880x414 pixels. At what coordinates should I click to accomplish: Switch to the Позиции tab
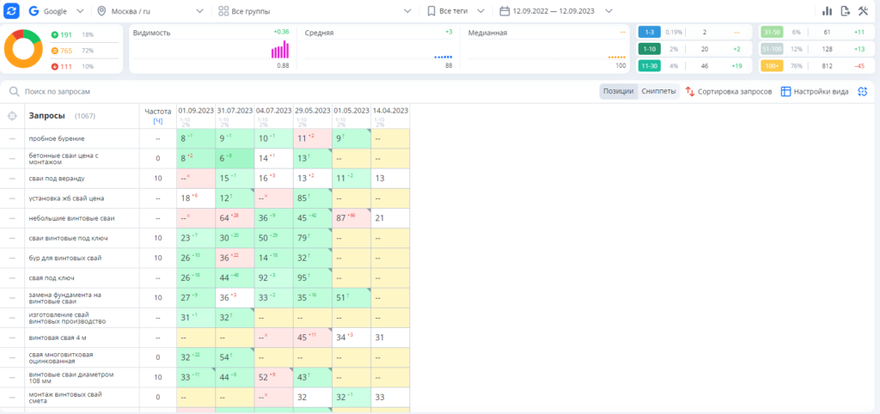click(x=619, y=91)
